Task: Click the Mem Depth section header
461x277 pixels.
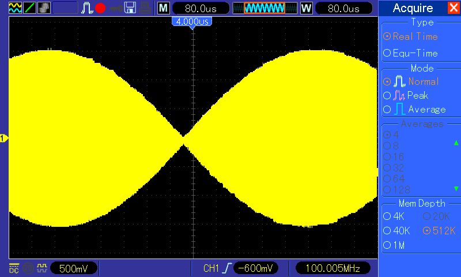Action: click(x=422, y=203)
